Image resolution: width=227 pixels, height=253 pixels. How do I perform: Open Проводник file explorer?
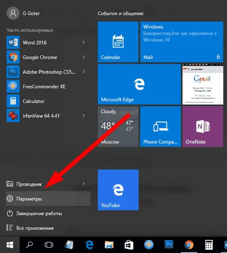48,184
